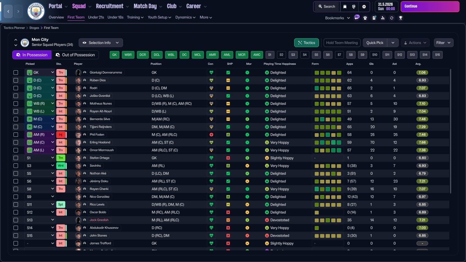Tick the checkbox for Gianluigi Donnarumma
The height and width of the screenshot is (262, 466).
point(16,72)
